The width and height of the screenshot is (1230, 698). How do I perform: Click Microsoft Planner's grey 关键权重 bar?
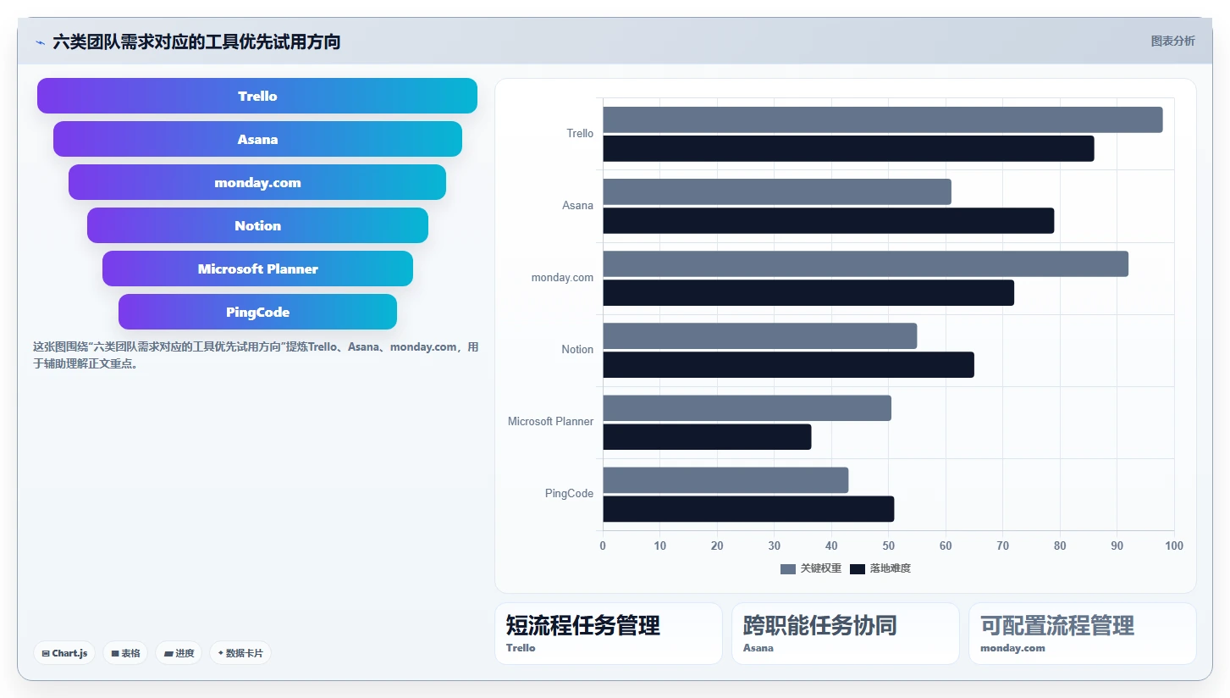coord(747,407)
